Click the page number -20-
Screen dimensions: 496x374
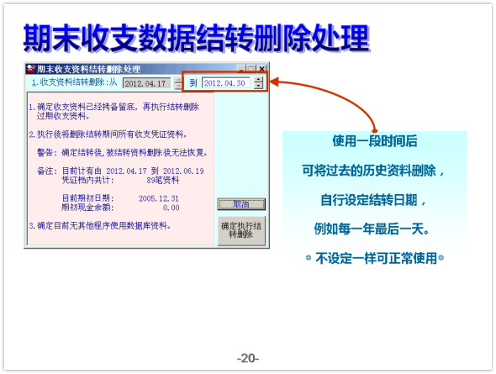pyautogui.click(x=248, y=358)
